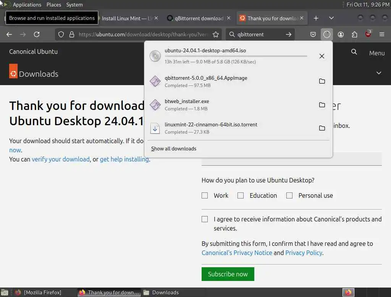Click the Firefox tray icon in panel
Viewport: 391px width, 297px height.
click(348, 292)
